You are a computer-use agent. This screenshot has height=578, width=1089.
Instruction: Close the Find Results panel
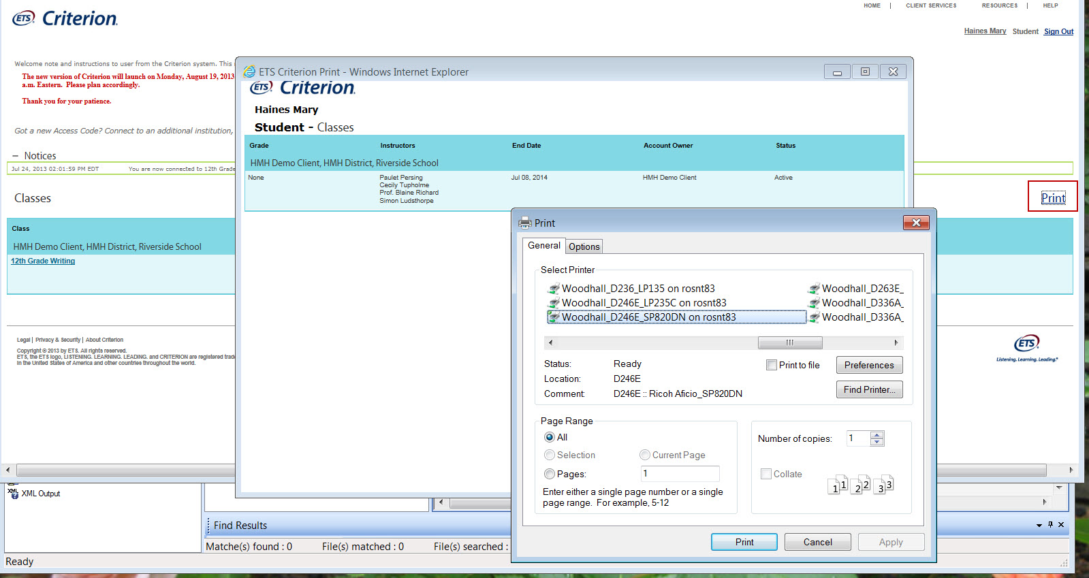pos(1061,525)
